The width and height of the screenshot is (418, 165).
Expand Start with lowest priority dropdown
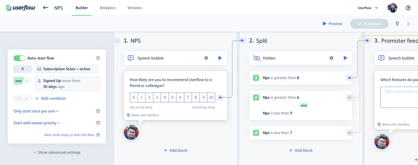coord(37,123)
